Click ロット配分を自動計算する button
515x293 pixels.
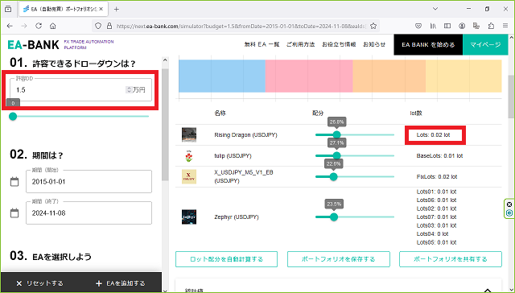[227, 259]
